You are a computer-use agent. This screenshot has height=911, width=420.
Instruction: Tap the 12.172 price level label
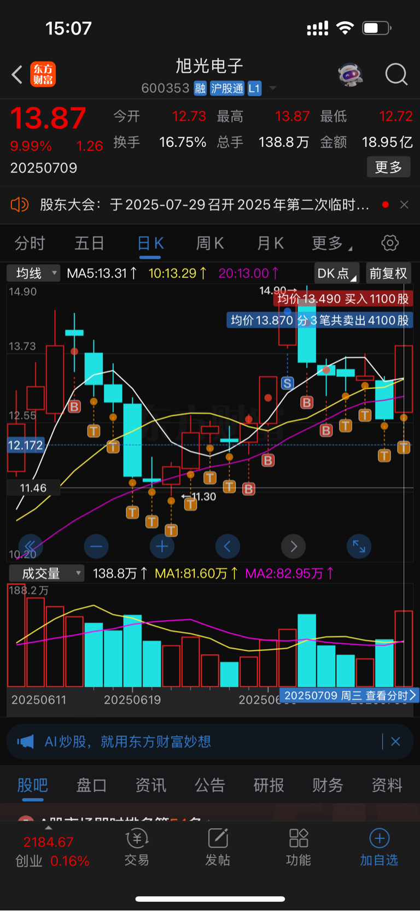[25, 445]
